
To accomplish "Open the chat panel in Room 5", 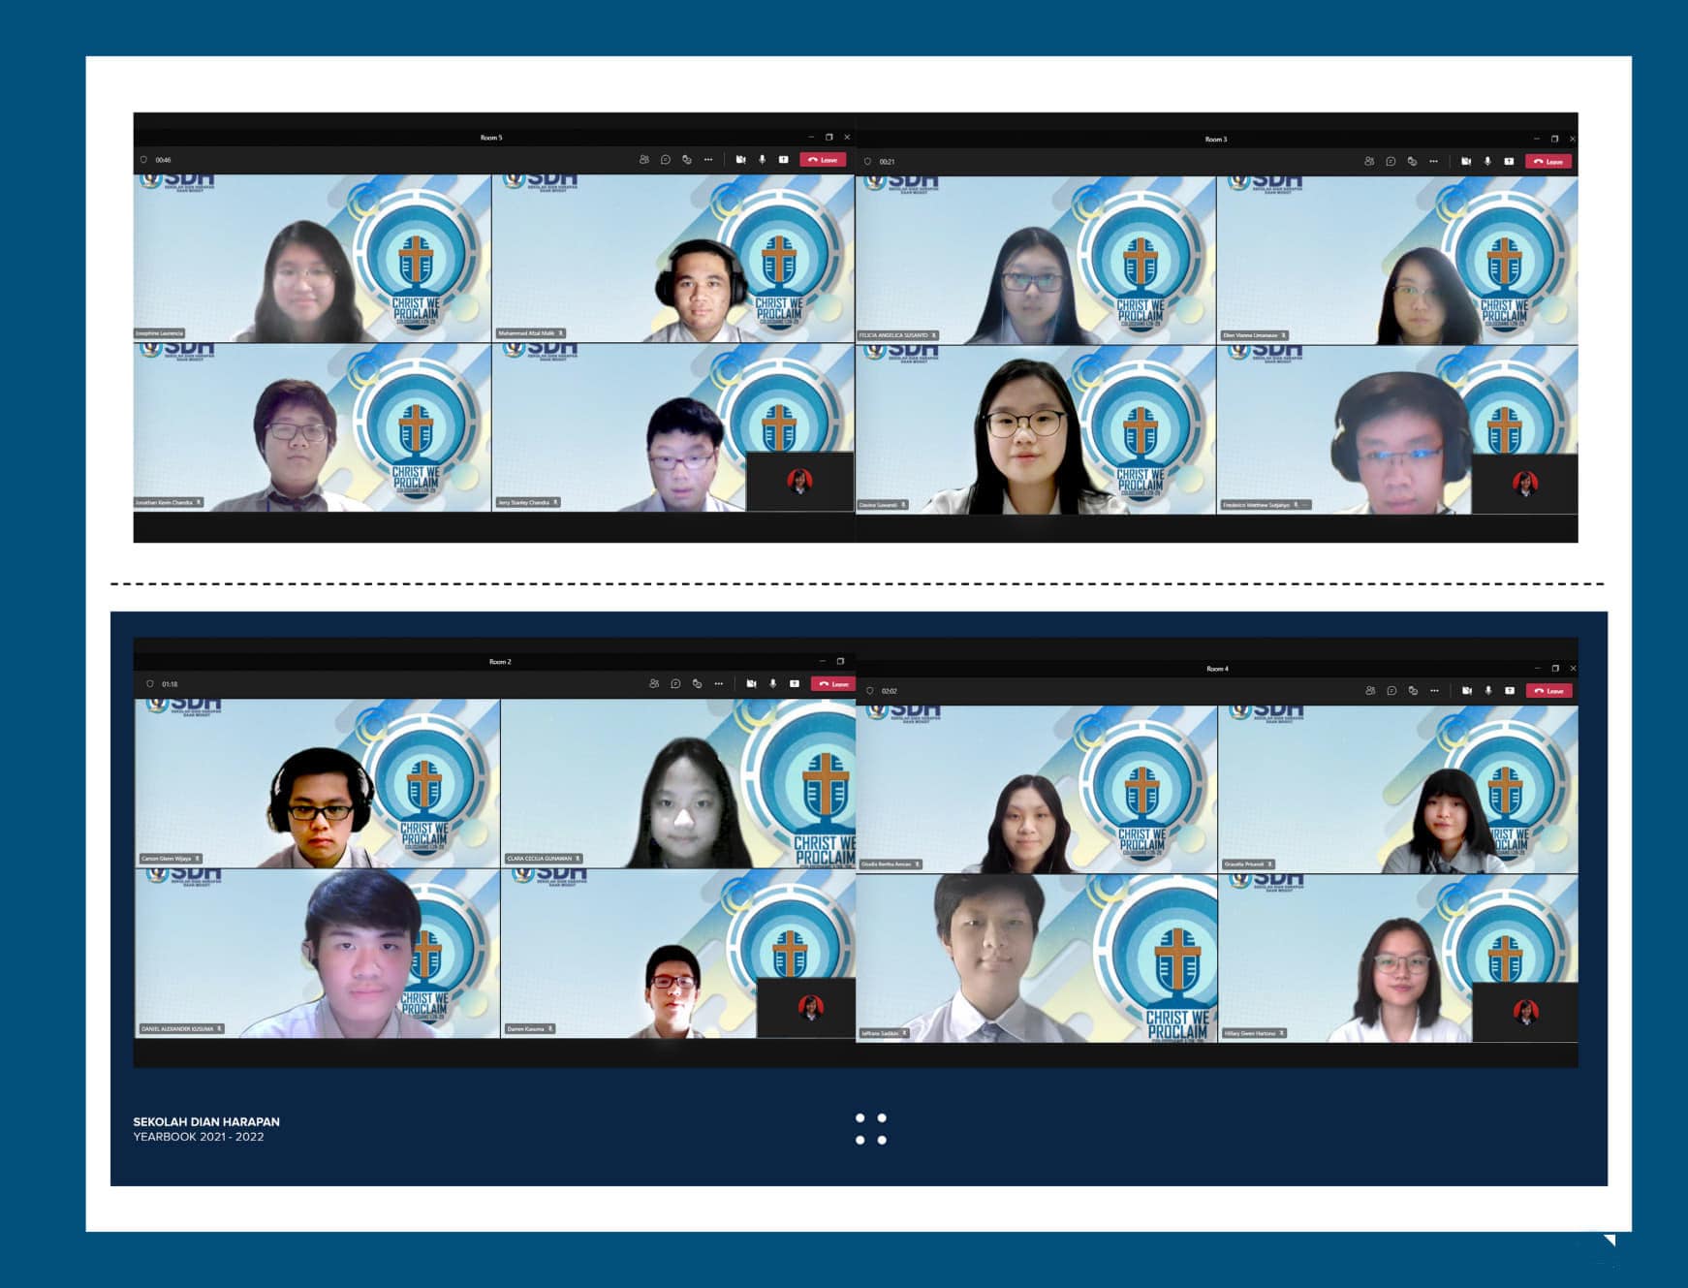I will tap(666, 160).
